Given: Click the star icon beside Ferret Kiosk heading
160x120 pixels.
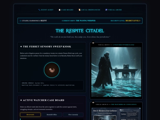Looking at the screenshot, I should click(21, 47).
